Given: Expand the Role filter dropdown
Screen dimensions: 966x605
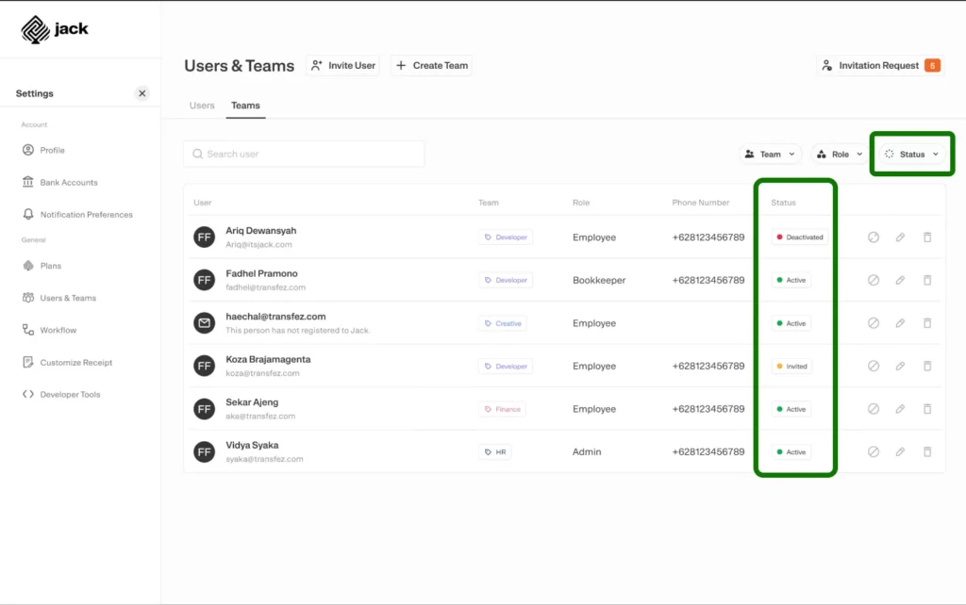Looking at the screenshot, I should click(840, 154).
